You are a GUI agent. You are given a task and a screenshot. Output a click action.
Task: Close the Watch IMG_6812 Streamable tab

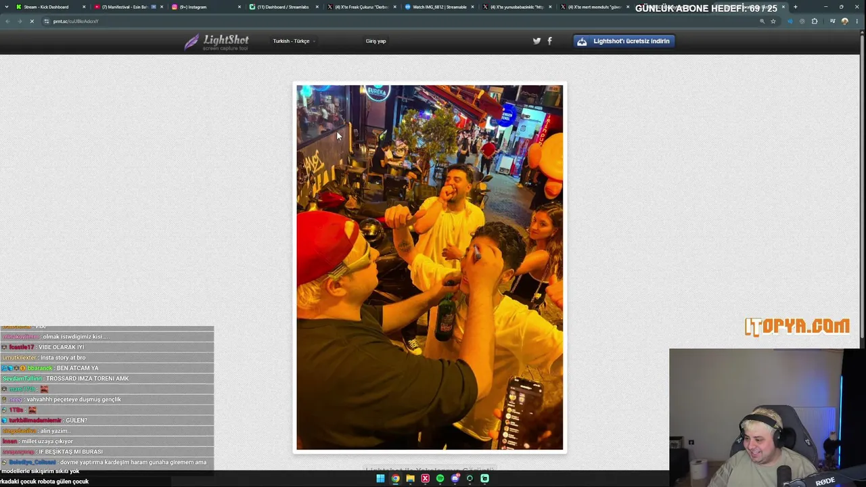coord(472,7)
